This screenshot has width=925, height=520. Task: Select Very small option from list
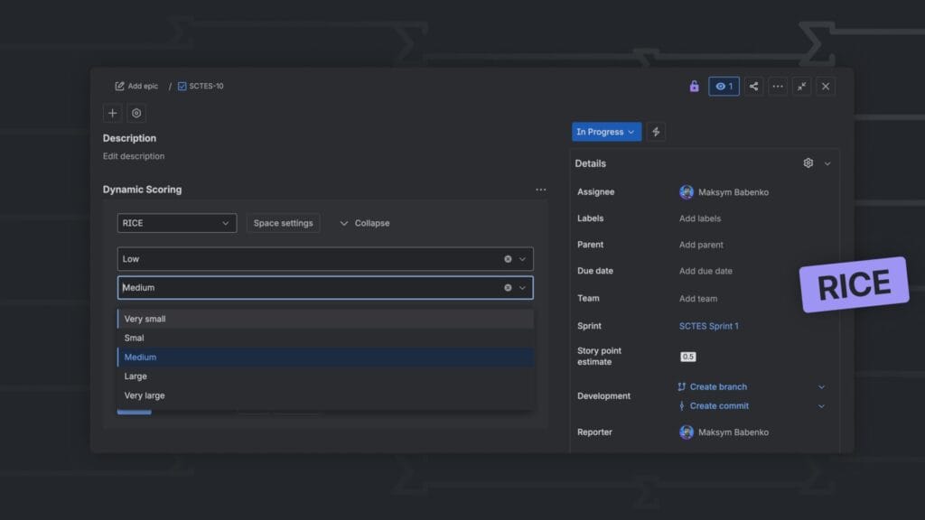145,319
